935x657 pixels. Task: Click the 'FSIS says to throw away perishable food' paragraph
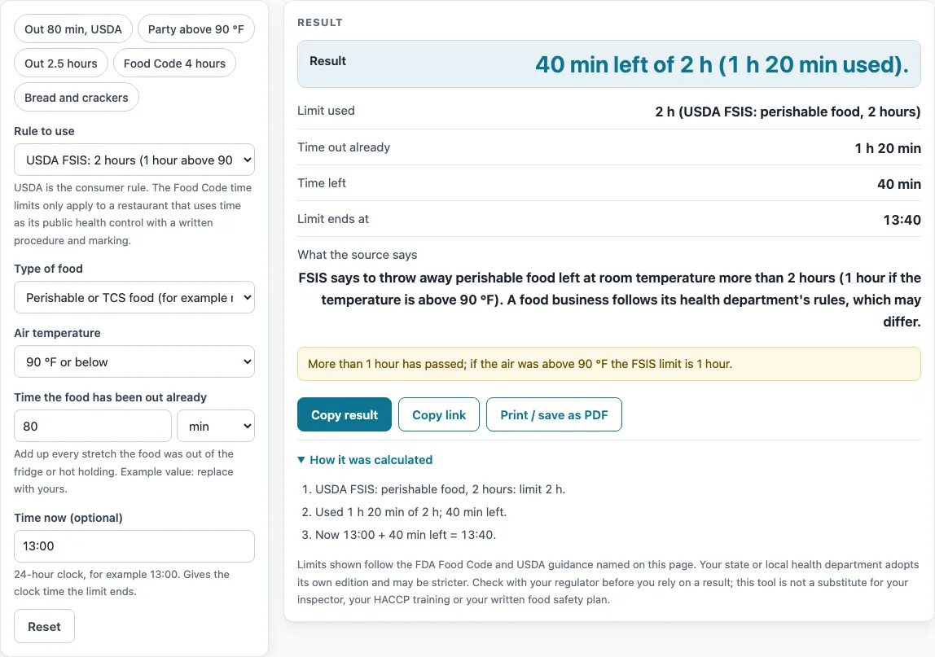coord(609,300)
